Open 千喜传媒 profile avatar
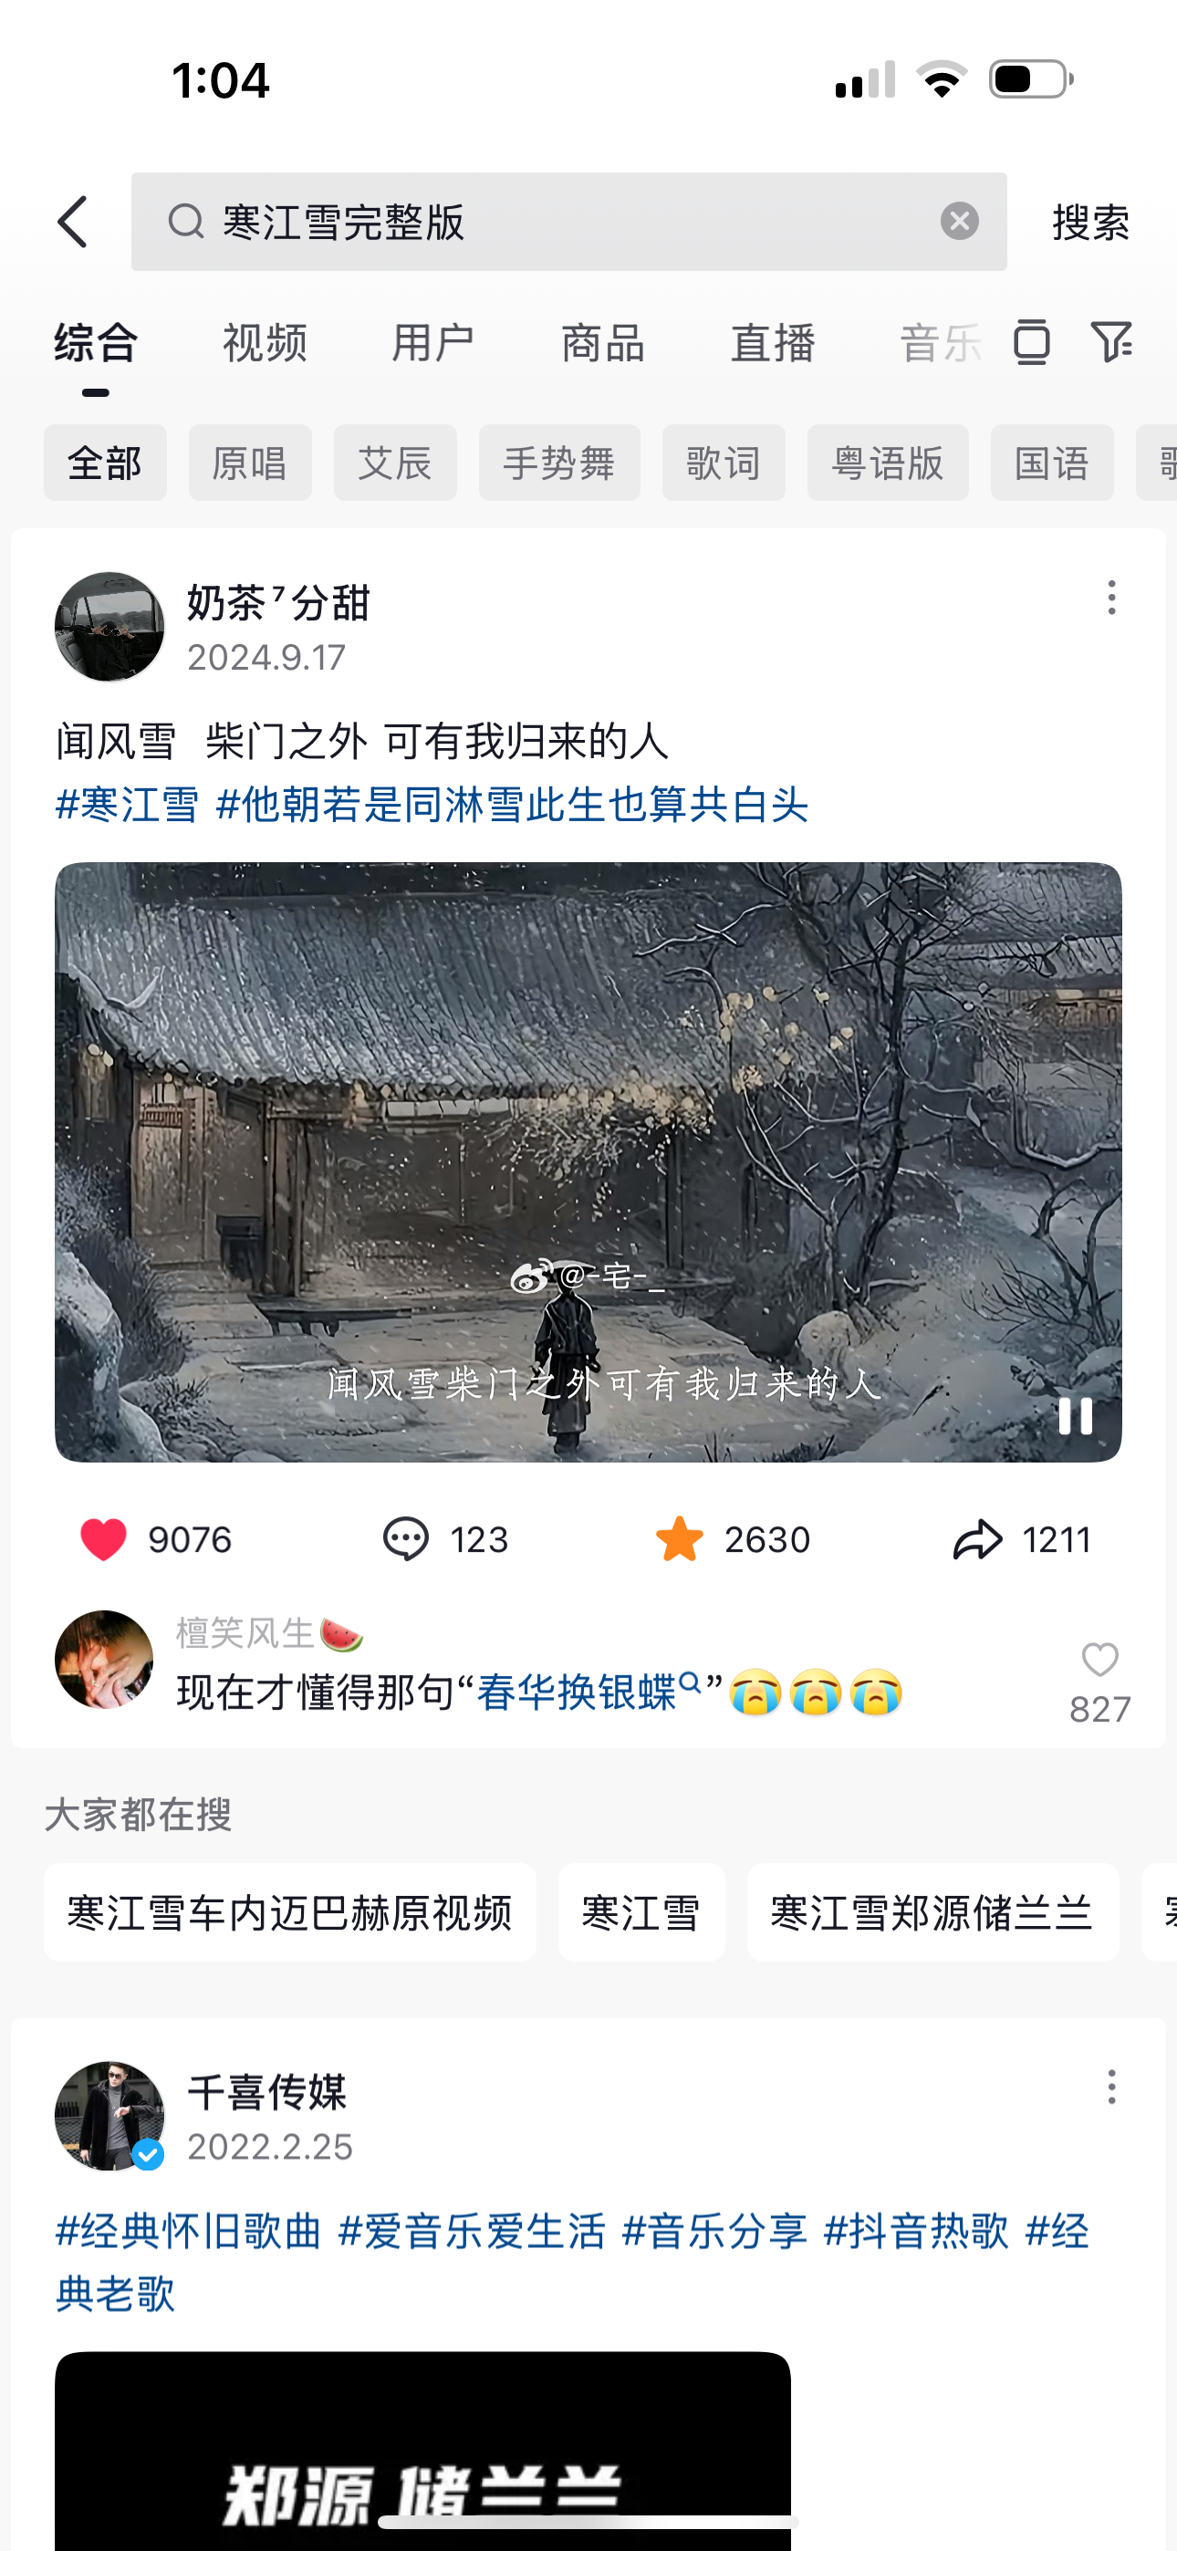 pos(109,2117)
